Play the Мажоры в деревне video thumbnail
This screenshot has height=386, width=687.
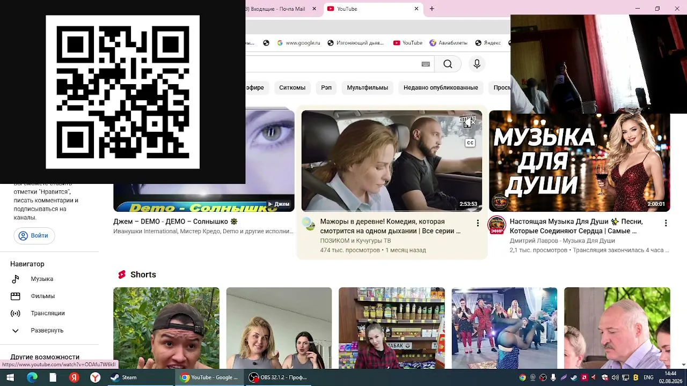pos(392,161)
